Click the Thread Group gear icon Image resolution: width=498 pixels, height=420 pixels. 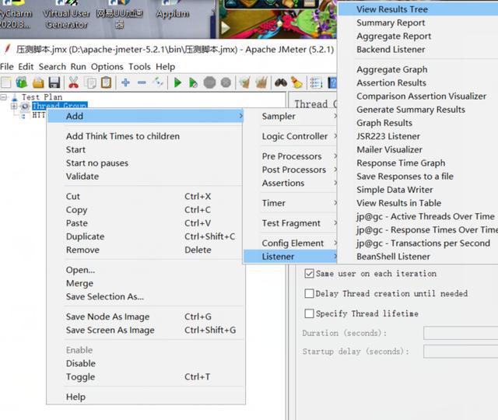(25, 107)
